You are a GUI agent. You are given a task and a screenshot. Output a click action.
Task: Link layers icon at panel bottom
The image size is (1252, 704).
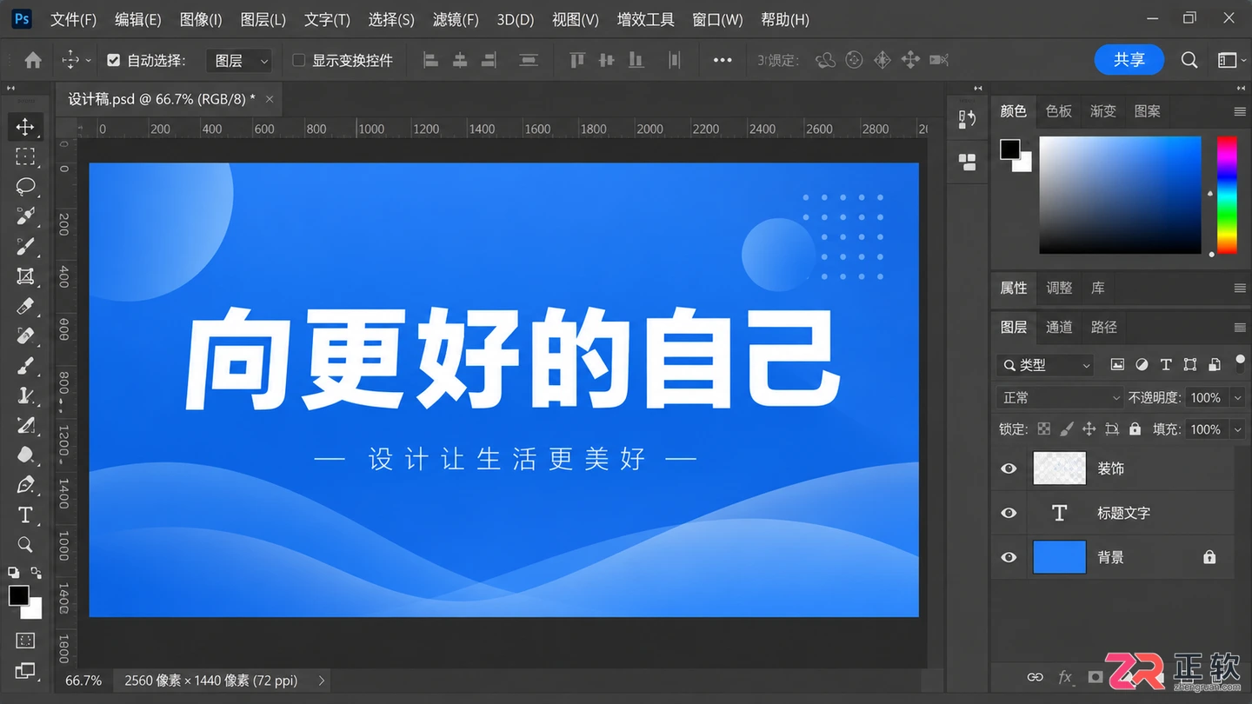coord(1035,677)
